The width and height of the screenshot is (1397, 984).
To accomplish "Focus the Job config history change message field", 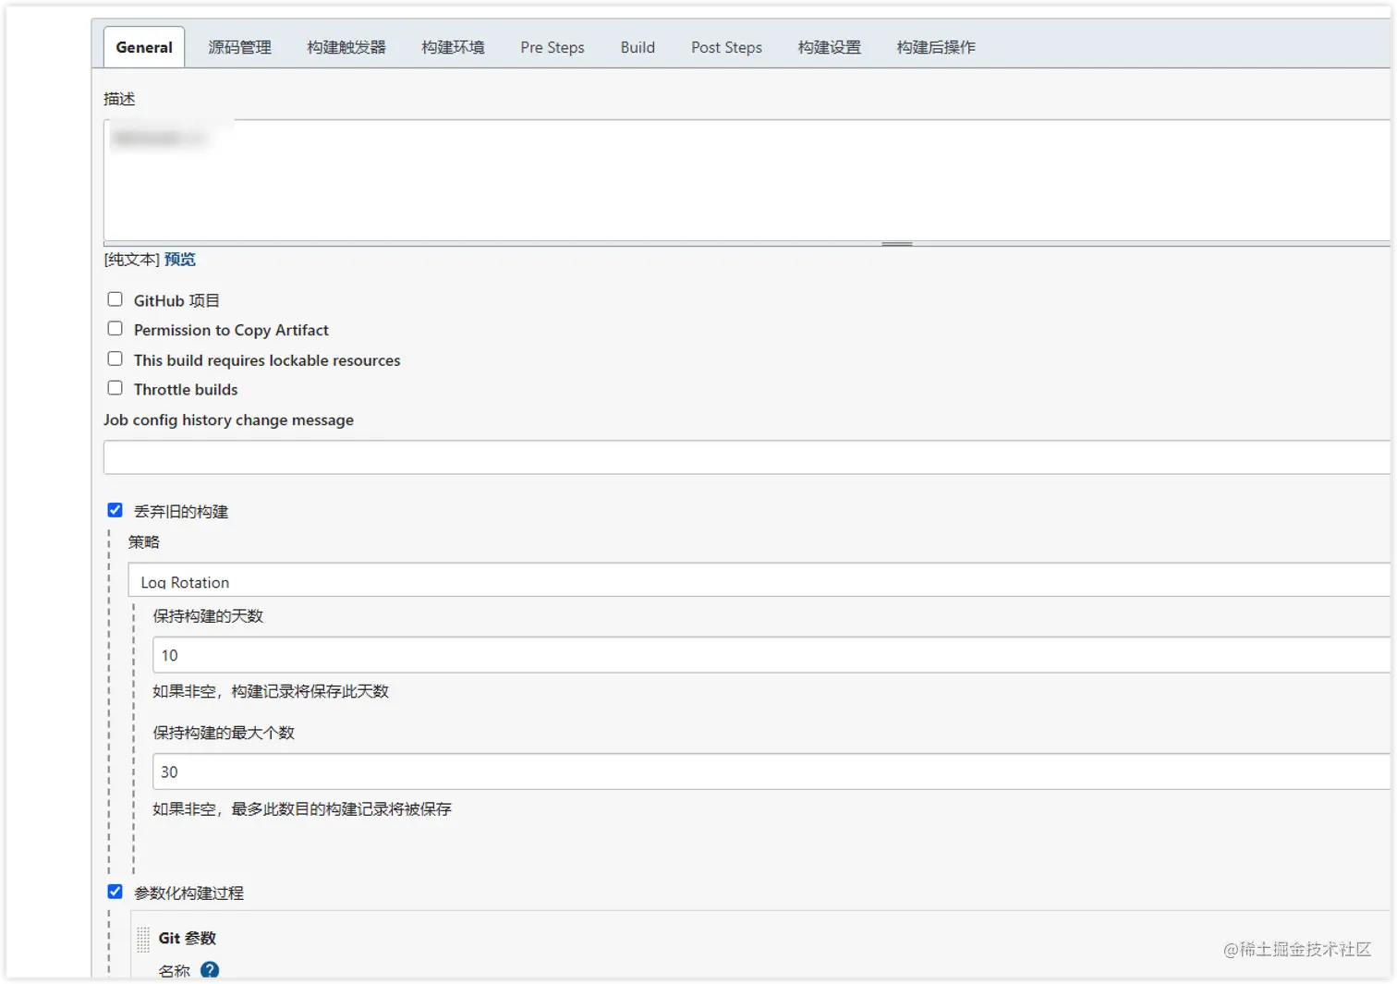I will tap(747, 457).
